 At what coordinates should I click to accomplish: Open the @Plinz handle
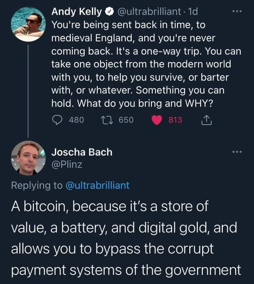67,164
